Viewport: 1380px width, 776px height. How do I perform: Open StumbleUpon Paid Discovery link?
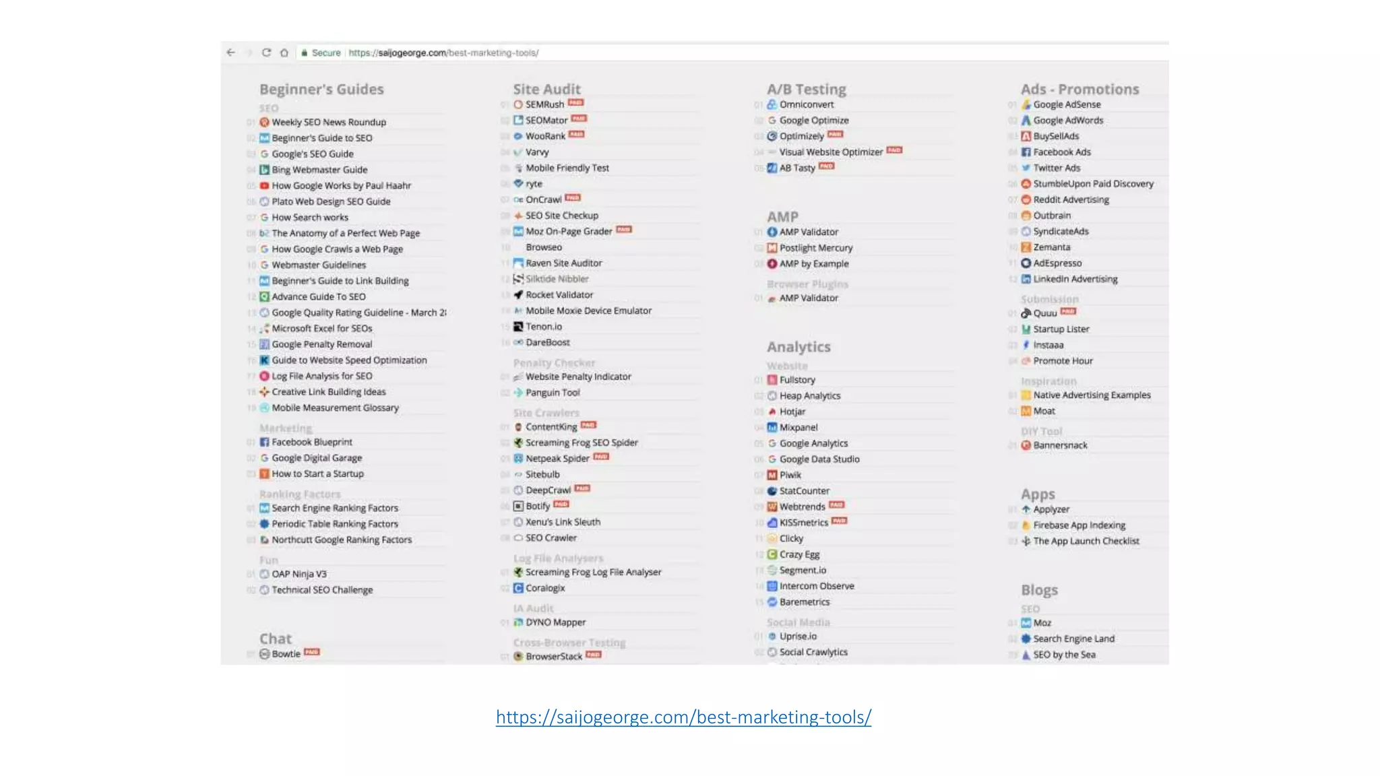1093,184
